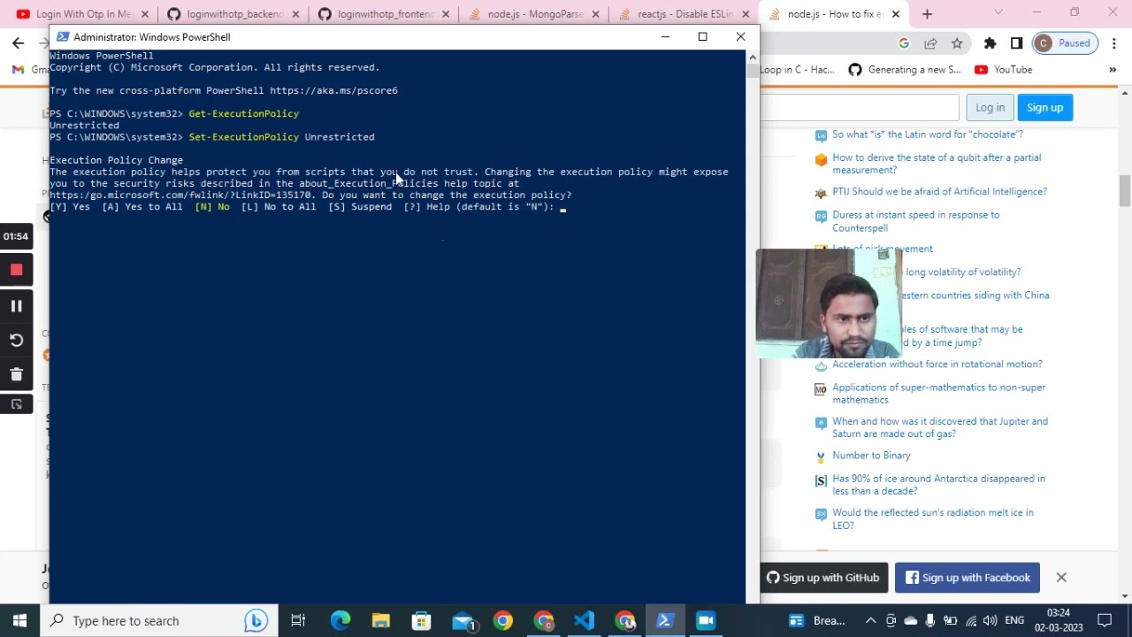Screen dimensions: 1132x637
Task: Click the Bing icon in taskbar search
Action: click(256, 620)
